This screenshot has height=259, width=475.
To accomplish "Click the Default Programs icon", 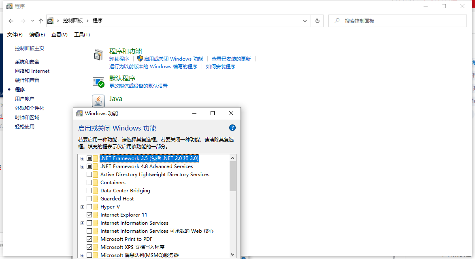I will click(98, 82).
